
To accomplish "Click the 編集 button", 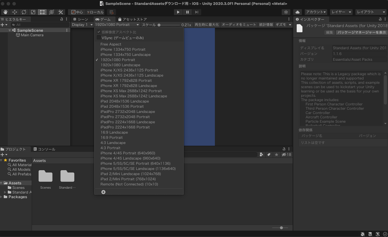I will 329,32.
